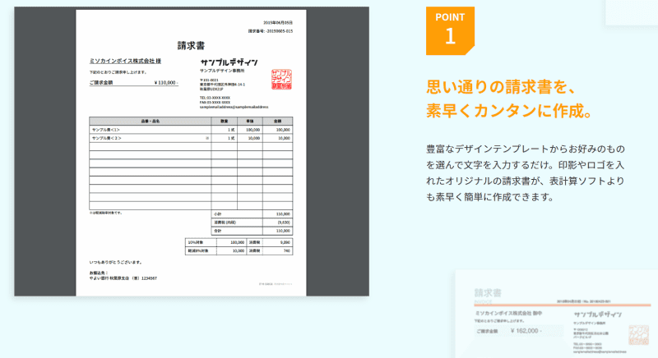Click the invoice number 20190605-015

pos(271,31)
